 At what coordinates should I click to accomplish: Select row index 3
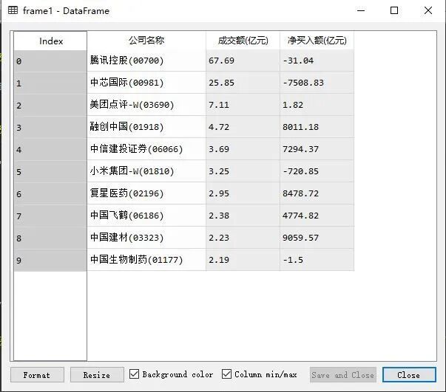click(x=50, y=128)
